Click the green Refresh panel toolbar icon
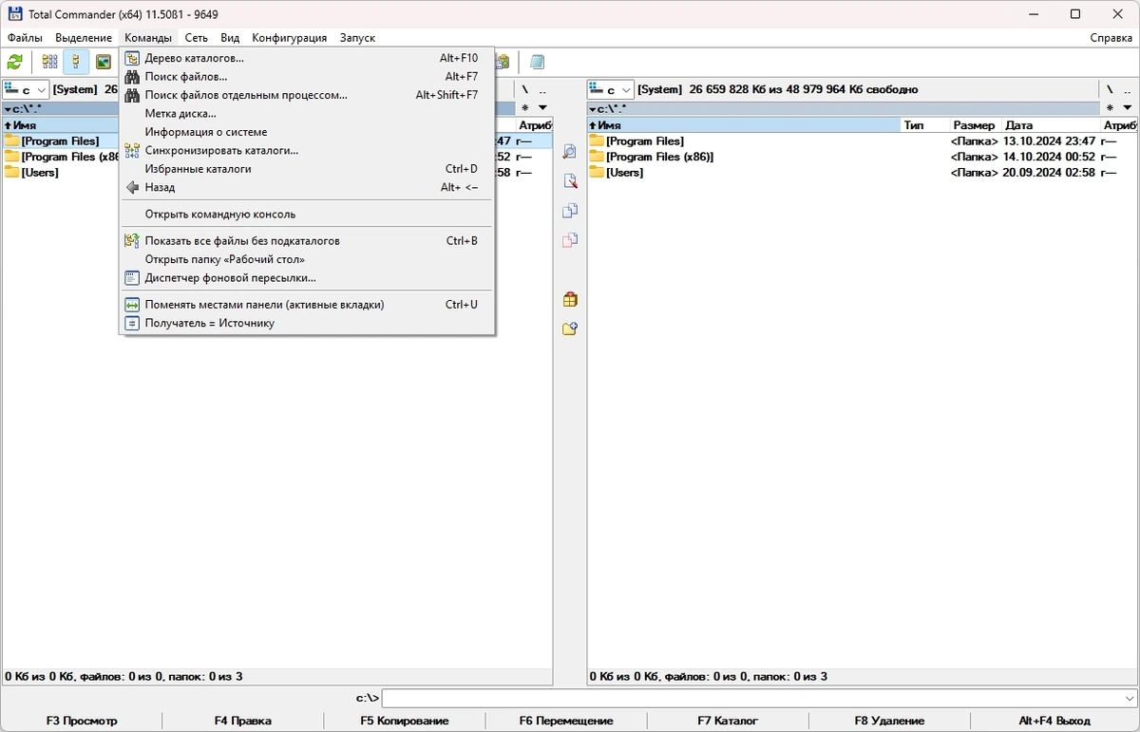Image resolution: width=1140 pixels, height=732 pixels. (x=14, y=62)
